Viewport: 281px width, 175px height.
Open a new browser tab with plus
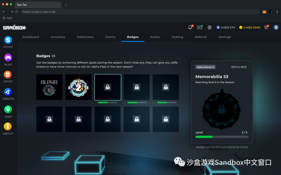66,5
